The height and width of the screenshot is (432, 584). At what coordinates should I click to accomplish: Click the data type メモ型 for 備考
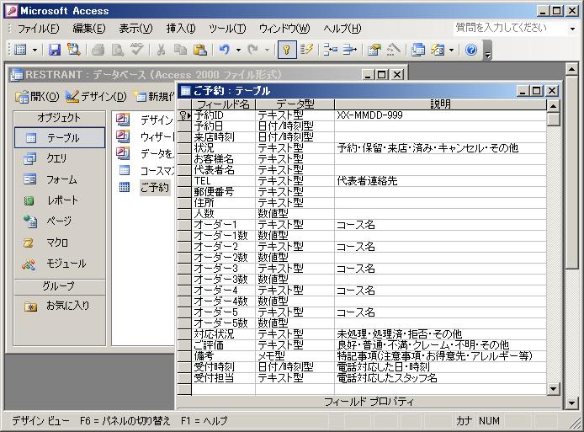(295, 356)
